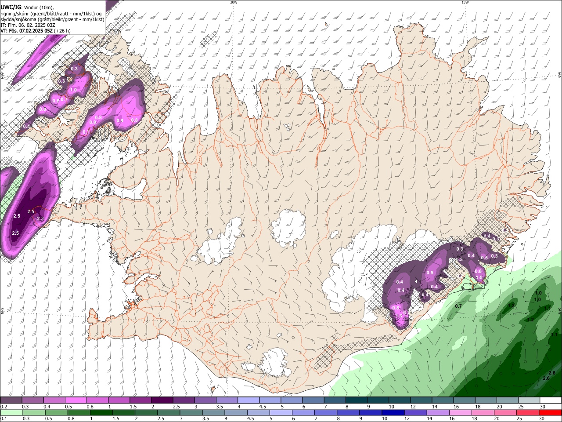The image size is (562, 422).
Task: Click the '2.3' precipitation value label
Action: click(40, 218)
